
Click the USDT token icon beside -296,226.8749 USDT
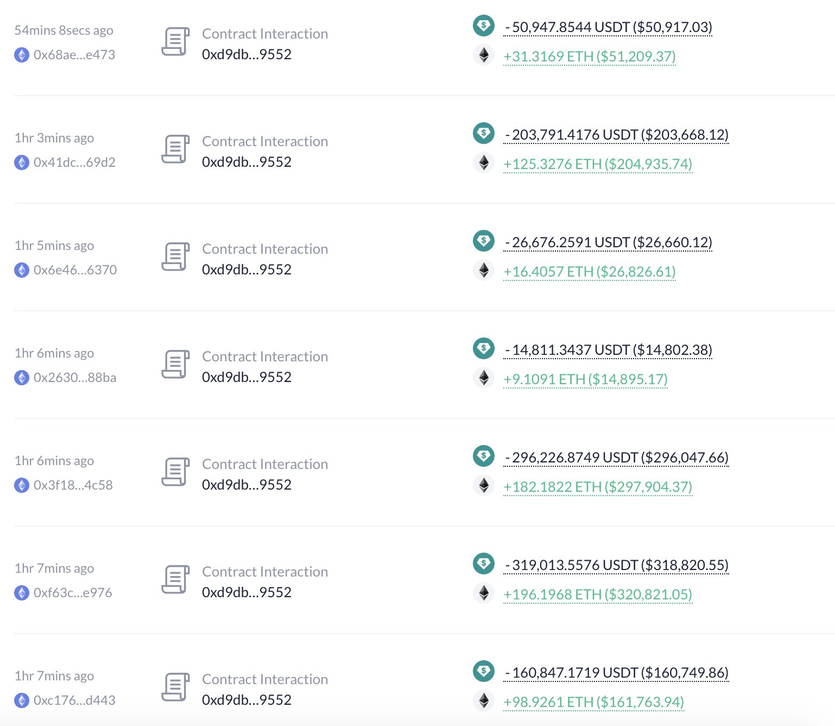(484, 456)
